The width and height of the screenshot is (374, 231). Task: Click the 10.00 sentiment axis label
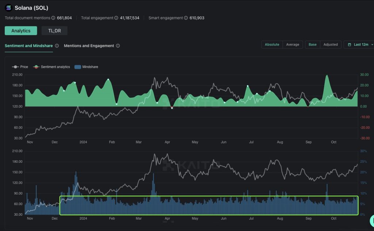click(x=364, y=96)
